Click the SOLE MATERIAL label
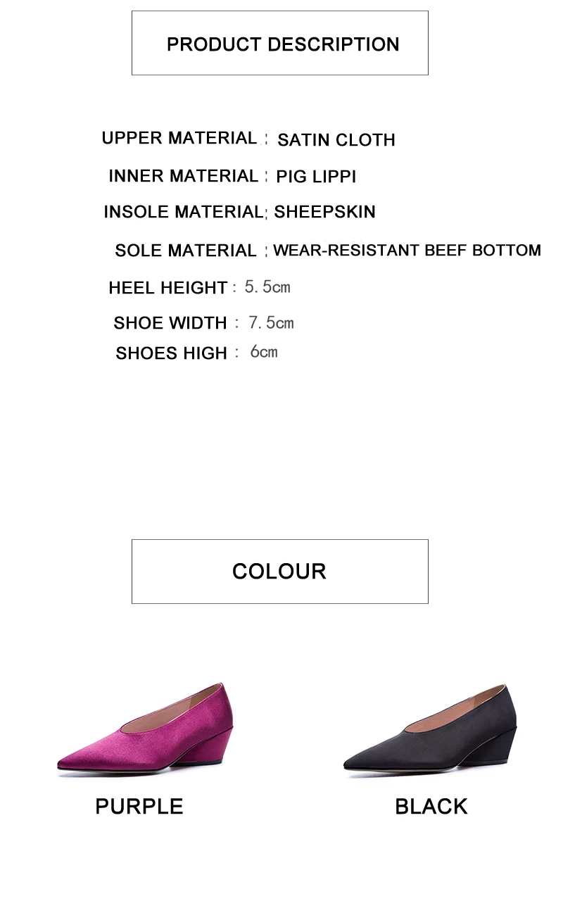 click(x=186, y=251)
